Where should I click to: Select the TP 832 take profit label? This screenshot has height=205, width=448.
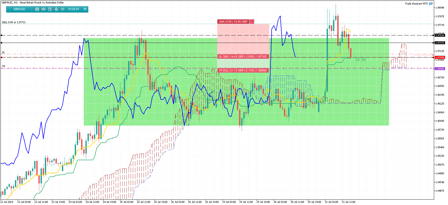coord(243,70)
